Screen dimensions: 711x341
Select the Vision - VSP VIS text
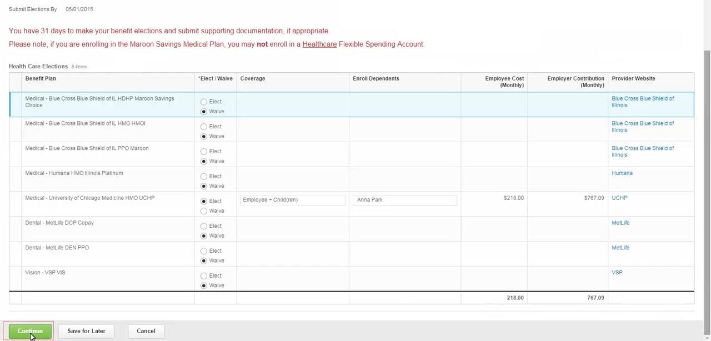pyautogui.click(x=45, y=273)
